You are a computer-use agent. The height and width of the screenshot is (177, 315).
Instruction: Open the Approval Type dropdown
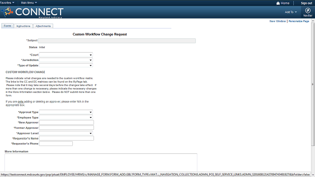point(66,112)
